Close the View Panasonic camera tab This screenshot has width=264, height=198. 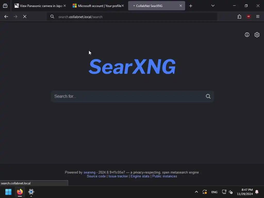pyautogui.click(x=65, y=6)
